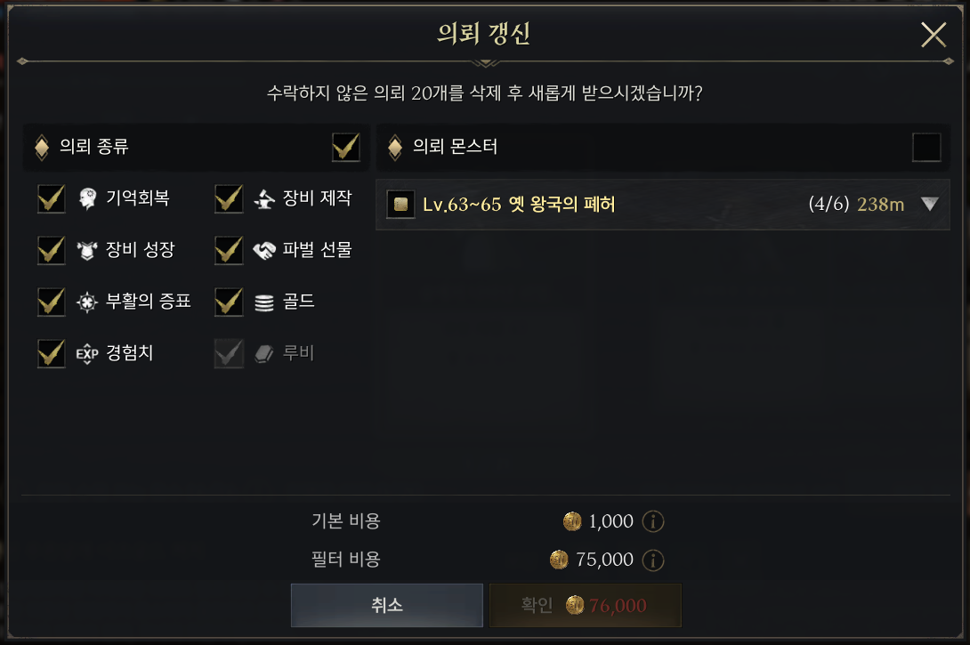The image size is (970, 645).
Task: Click the armor icon next to 장비 성장
Action: tap(87, 250)
